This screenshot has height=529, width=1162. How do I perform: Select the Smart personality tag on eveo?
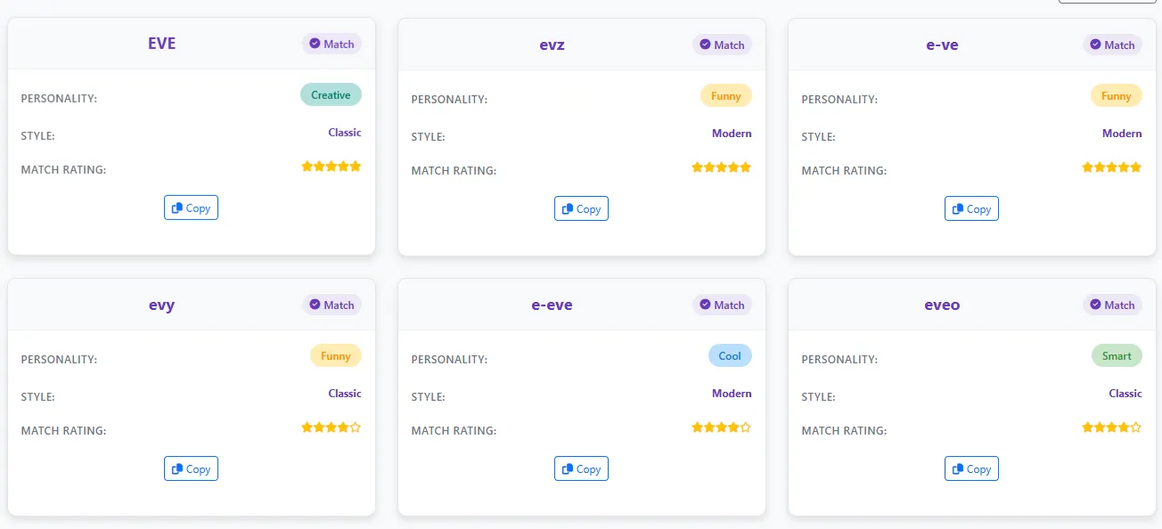[x=1117, y=356]
